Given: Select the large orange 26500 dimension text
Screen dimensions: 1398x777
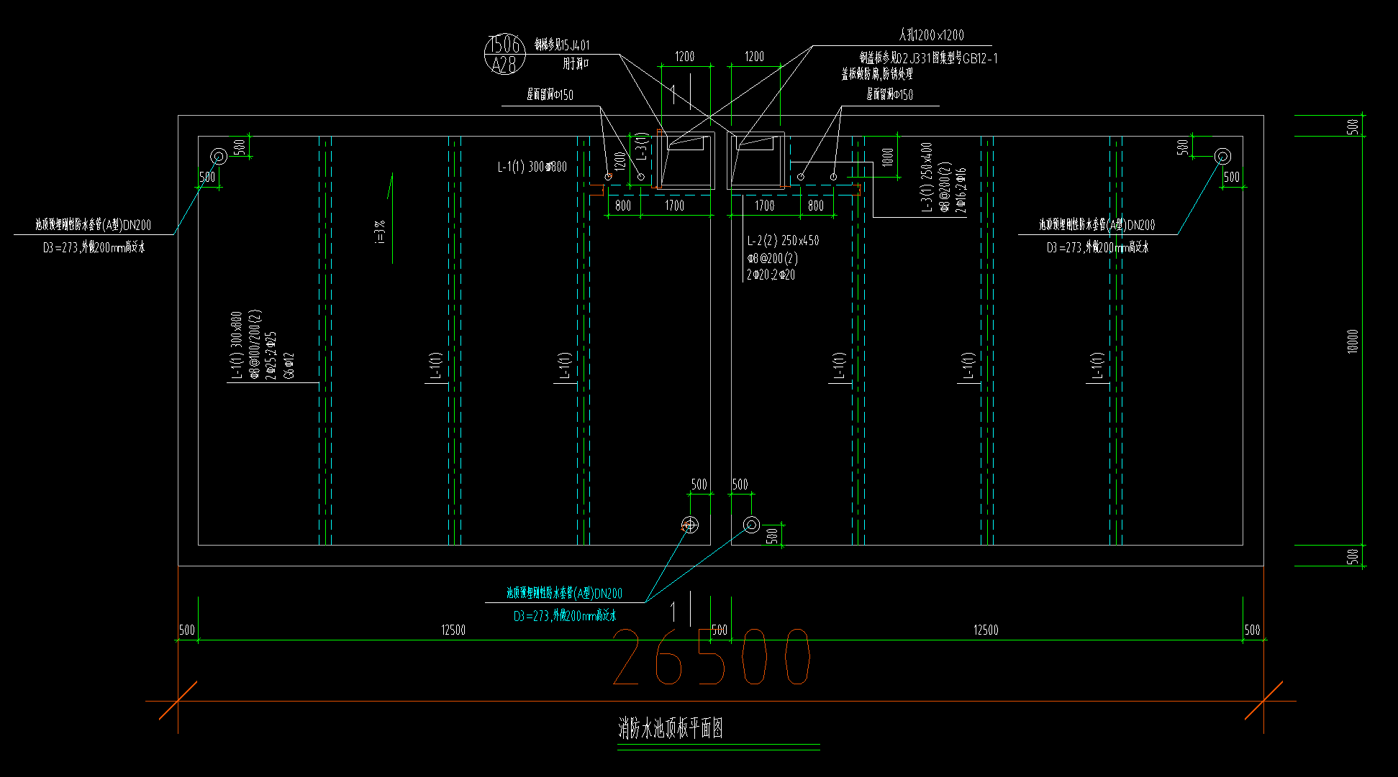Looking at the screenshot, I should pyautogui.click(x=712, y=656).
